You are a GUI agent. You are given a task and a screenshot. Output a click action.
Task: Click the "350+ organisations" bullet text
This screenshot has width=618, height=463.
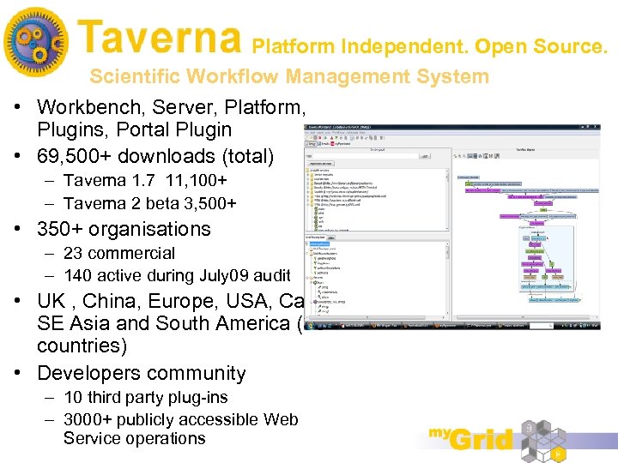(124, 229)
